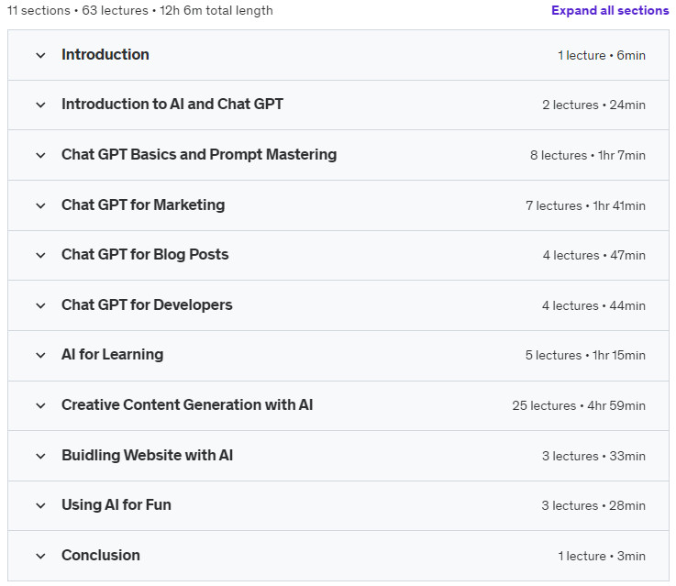This screenshot has width=676, height=586.
Task: Expand chevron for Chat GPT for Blog Posts
Action: [x=40, y=255]
